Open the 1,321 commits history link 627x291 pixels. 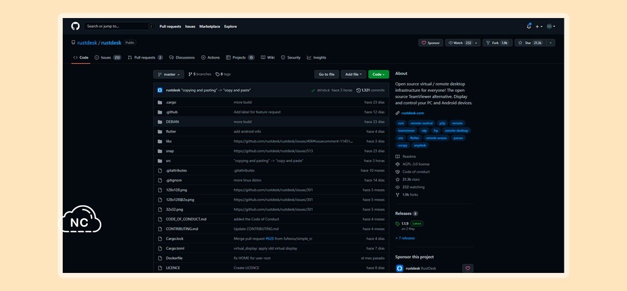(x=371, y=90)
